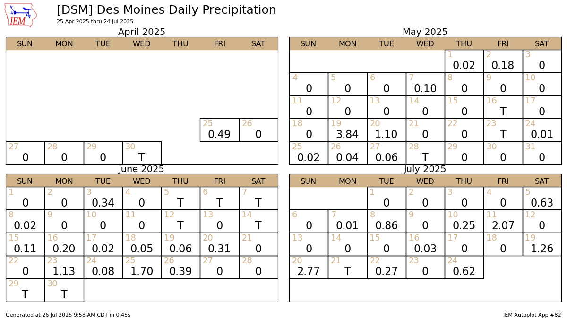Click the April 25 cell with 0.49

pyautogui.click(x=219, y=130)
